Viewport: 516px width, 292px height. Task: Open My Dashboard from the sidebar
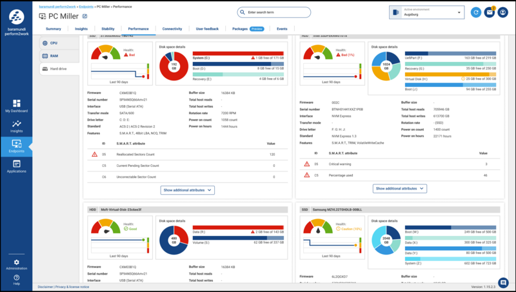[x=17, y=106]
